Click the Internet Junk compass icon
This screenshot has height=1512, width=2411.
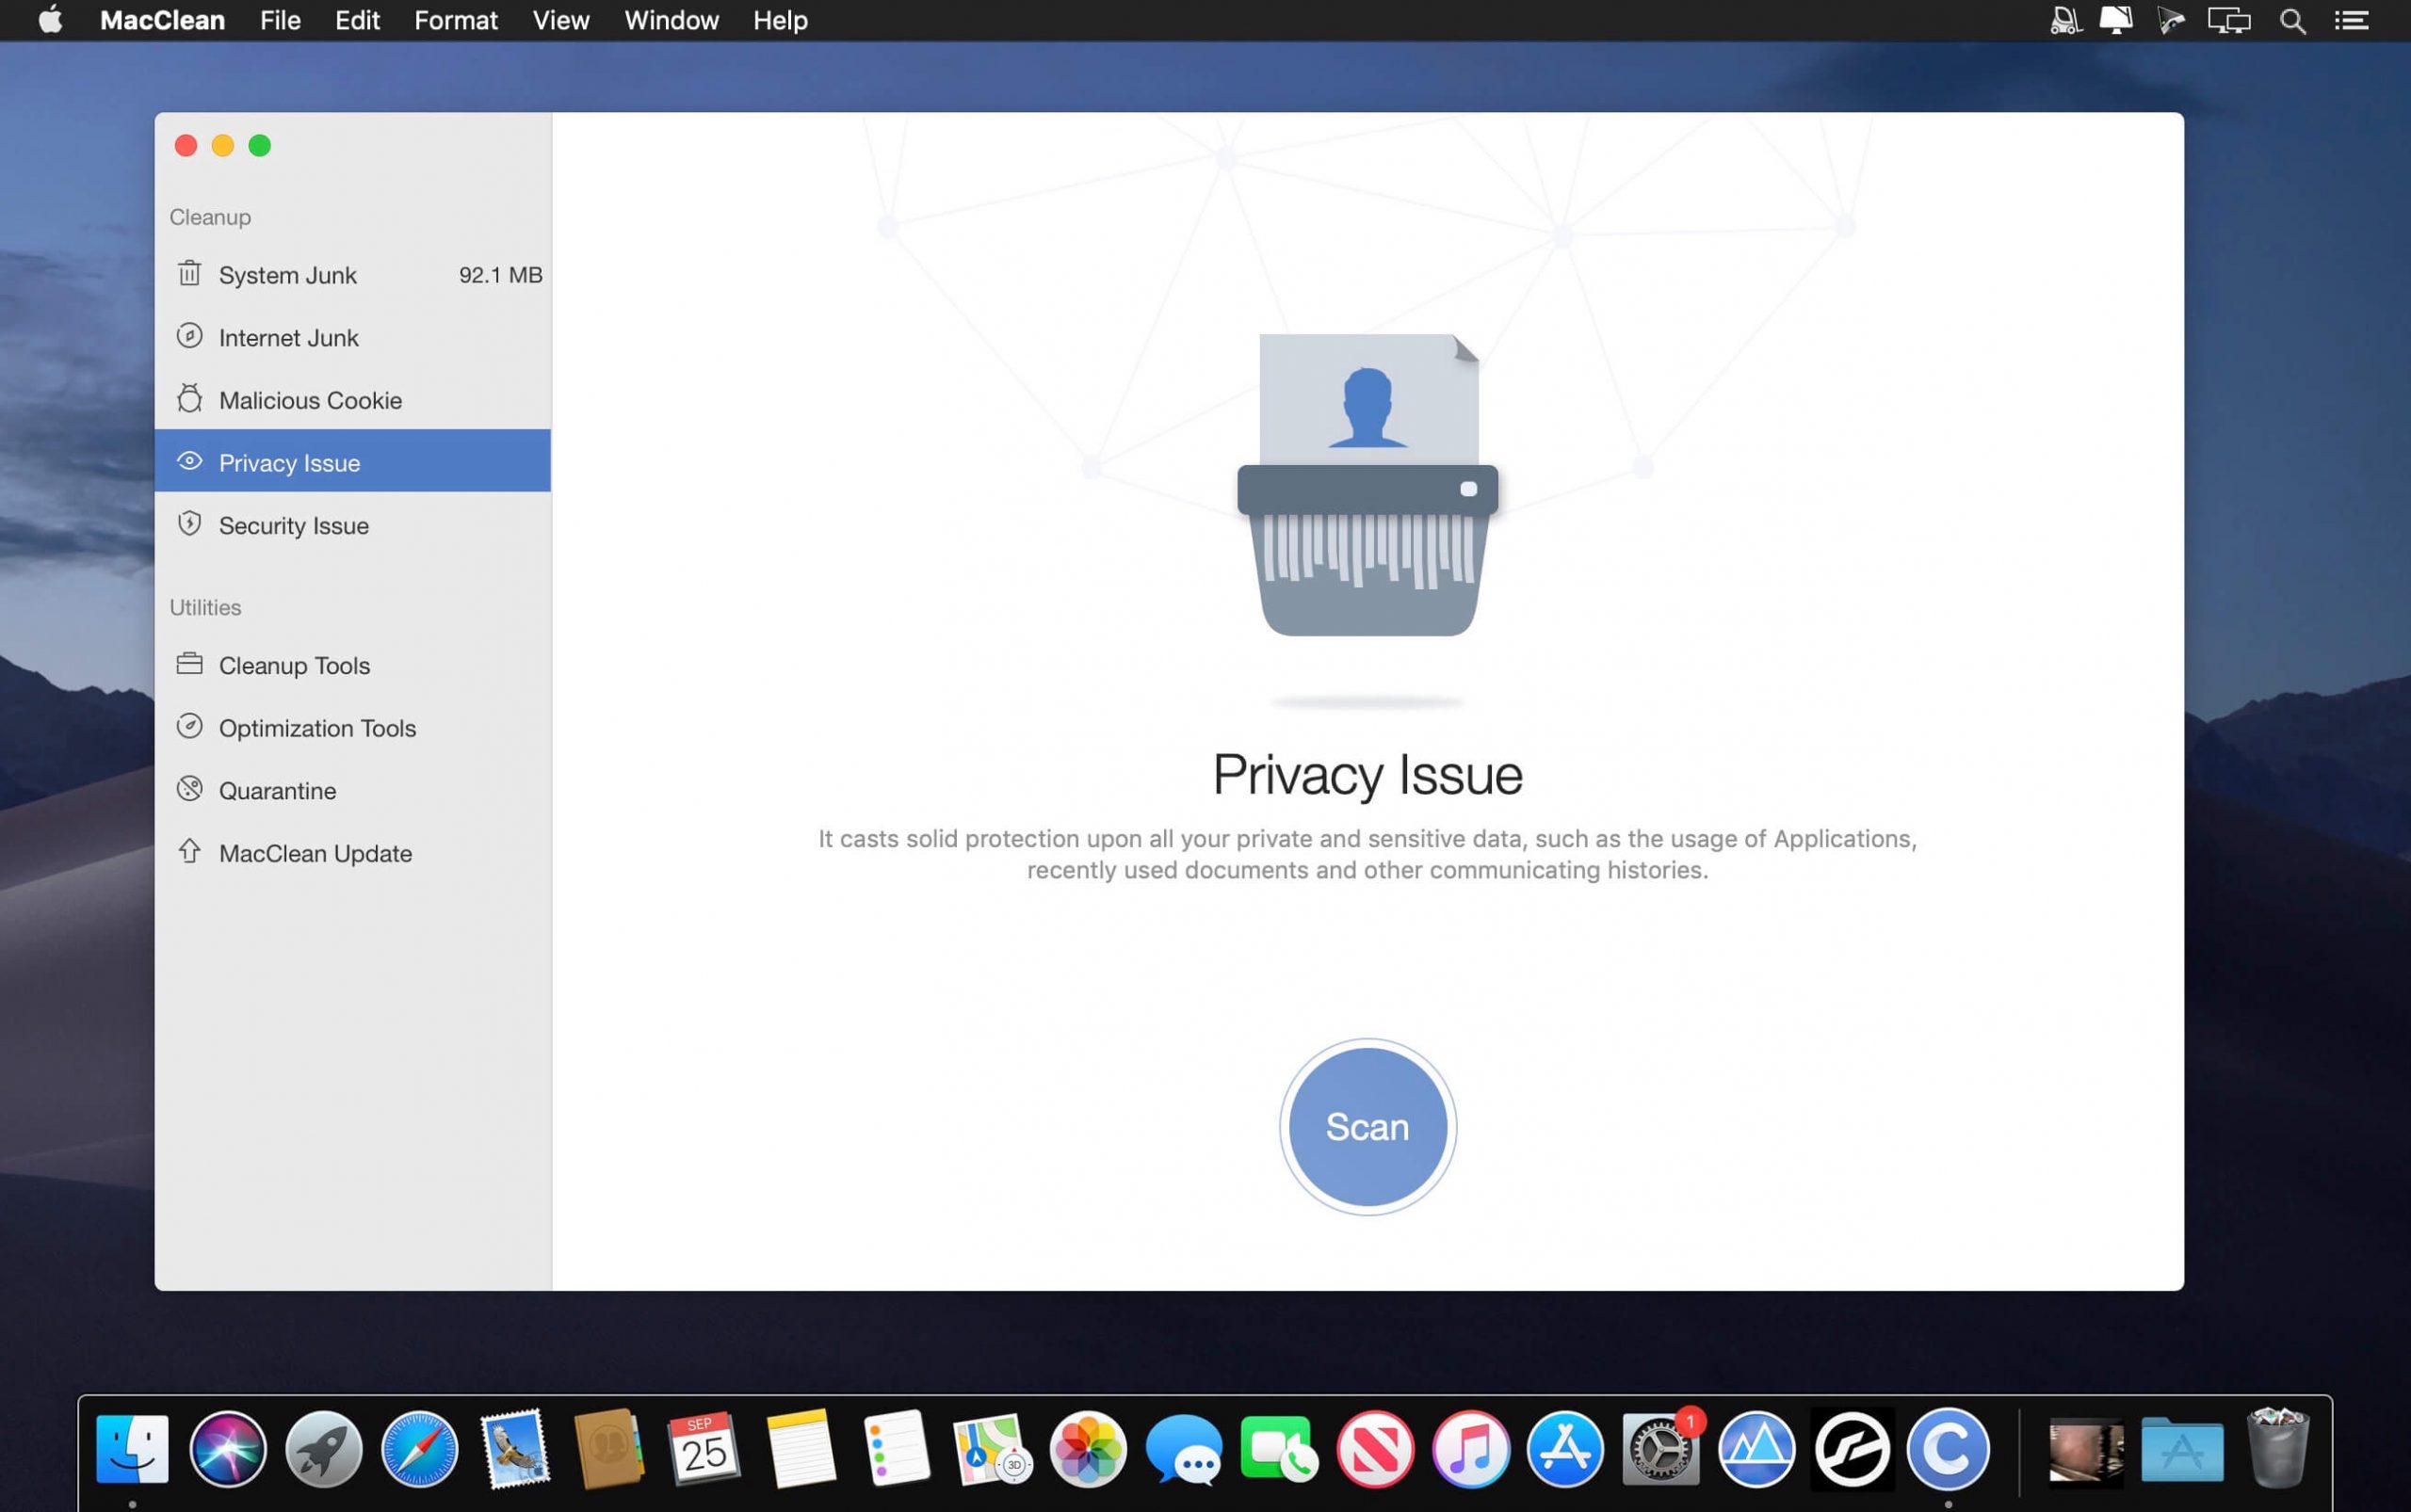(x=189, y=336)
